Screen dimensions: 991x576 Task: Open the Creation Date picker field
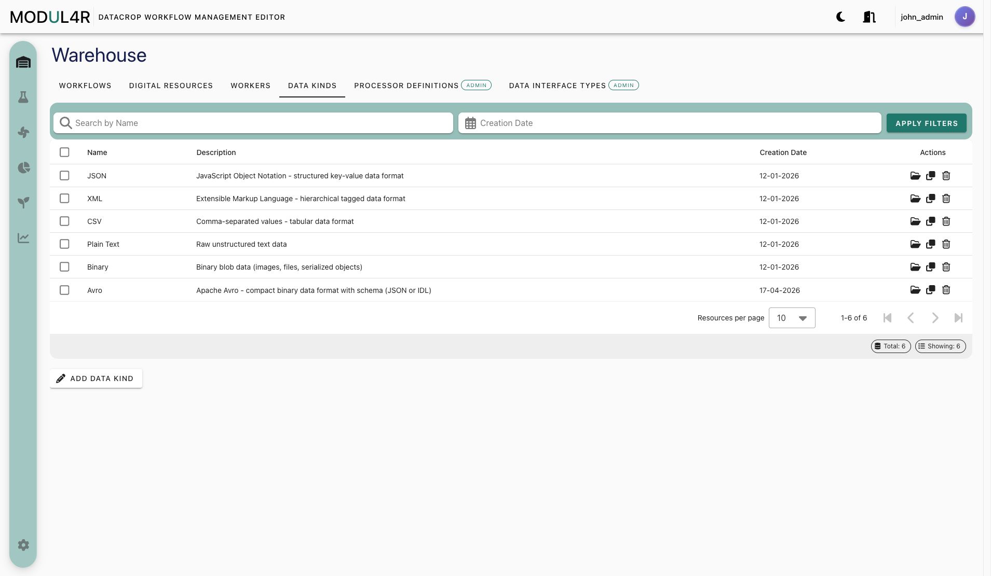670,123
